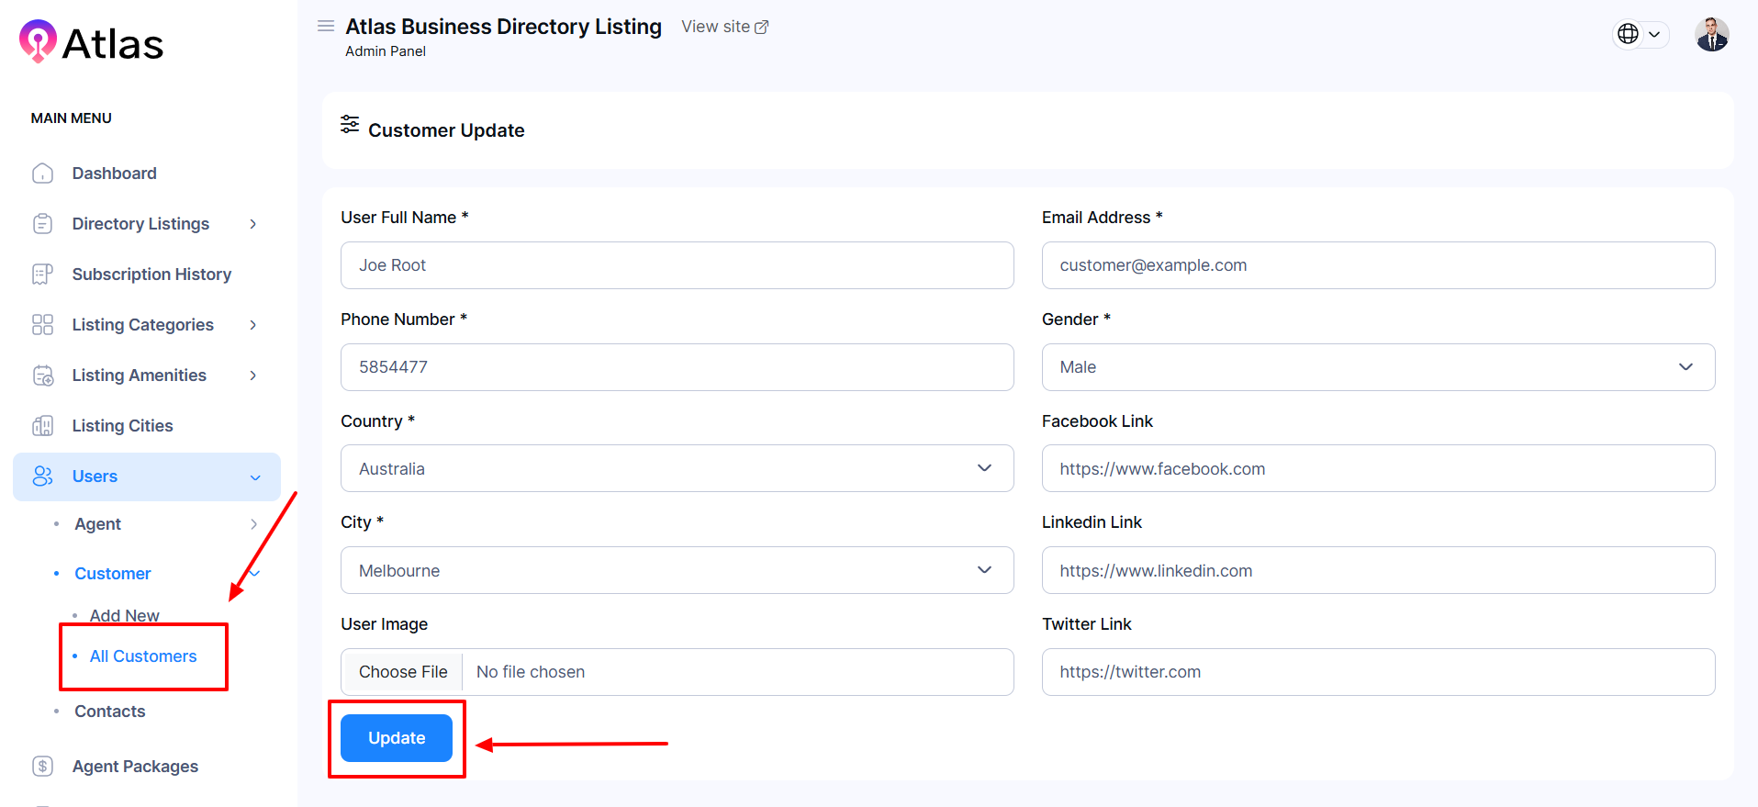Follow the View site link
The image size is (1758, 807).
pos(724,28)
